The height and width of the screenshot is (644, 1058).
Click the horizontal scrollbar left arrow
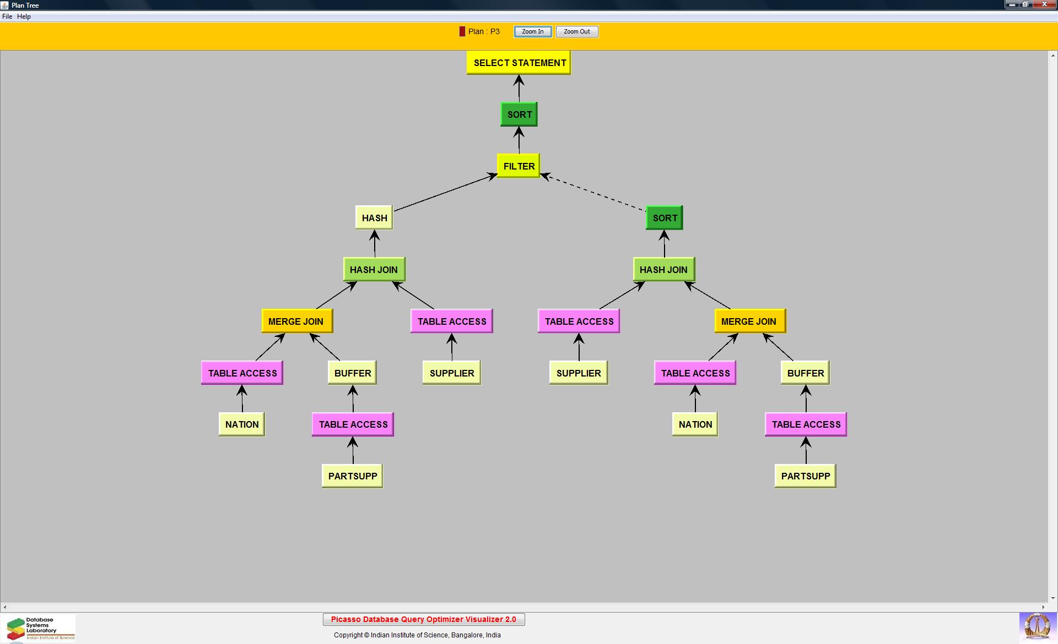pyautogui.click(x=5, y=607)
